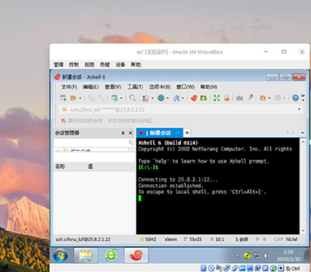Click the New Terminal toolbar icon
Image resolution: width=311 pixels, height=272 pixels.
pos(115,98)
